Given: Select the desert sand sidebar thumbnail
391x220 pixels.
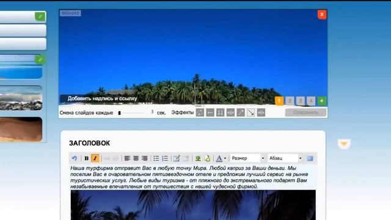Looking at the screenshot, I should [x=21, y=129].
